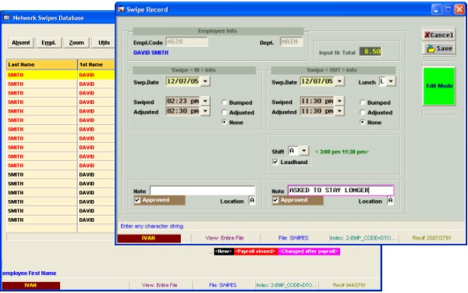The width and height of the screenshot is (468, 293).
Task: Sort by the Last Name column header
Action: pos(42,64)
